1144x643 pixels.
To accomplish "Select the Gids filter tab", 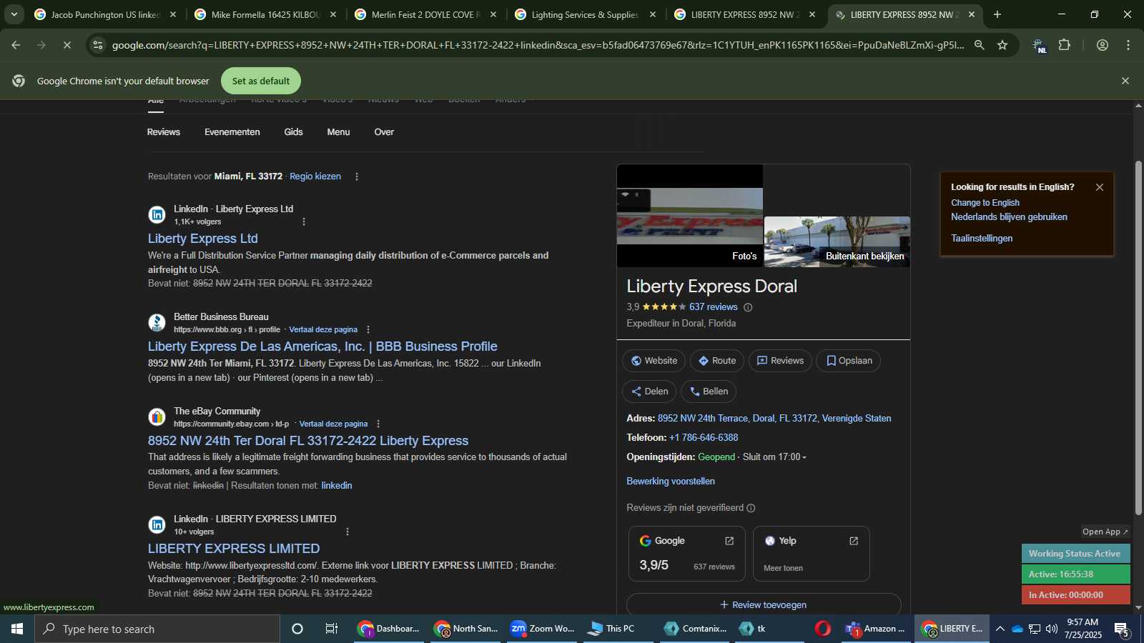I will [293, 132].
